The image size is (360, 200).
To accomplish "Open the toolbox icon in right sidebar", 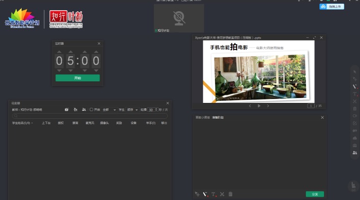I will click(355, 145).
